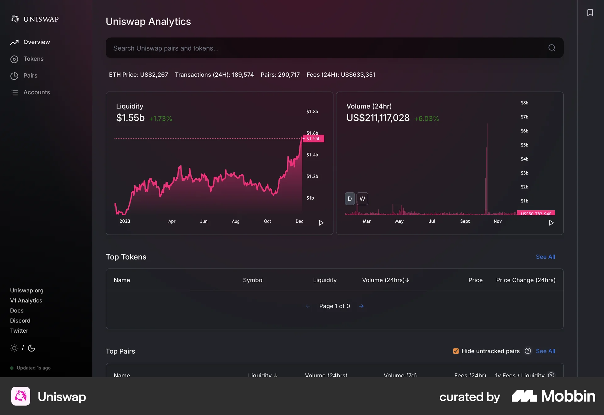604x415 pixels.
Task: Click the search magnifier icon
Action: (x=552, y=48)
